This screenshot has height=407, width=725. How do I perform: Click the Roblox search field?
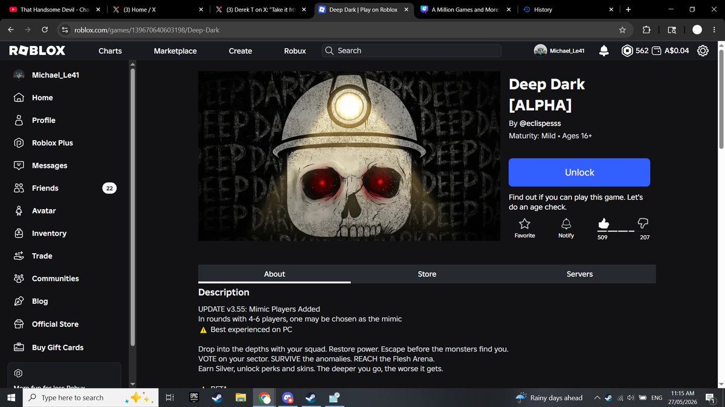(411, 51)
